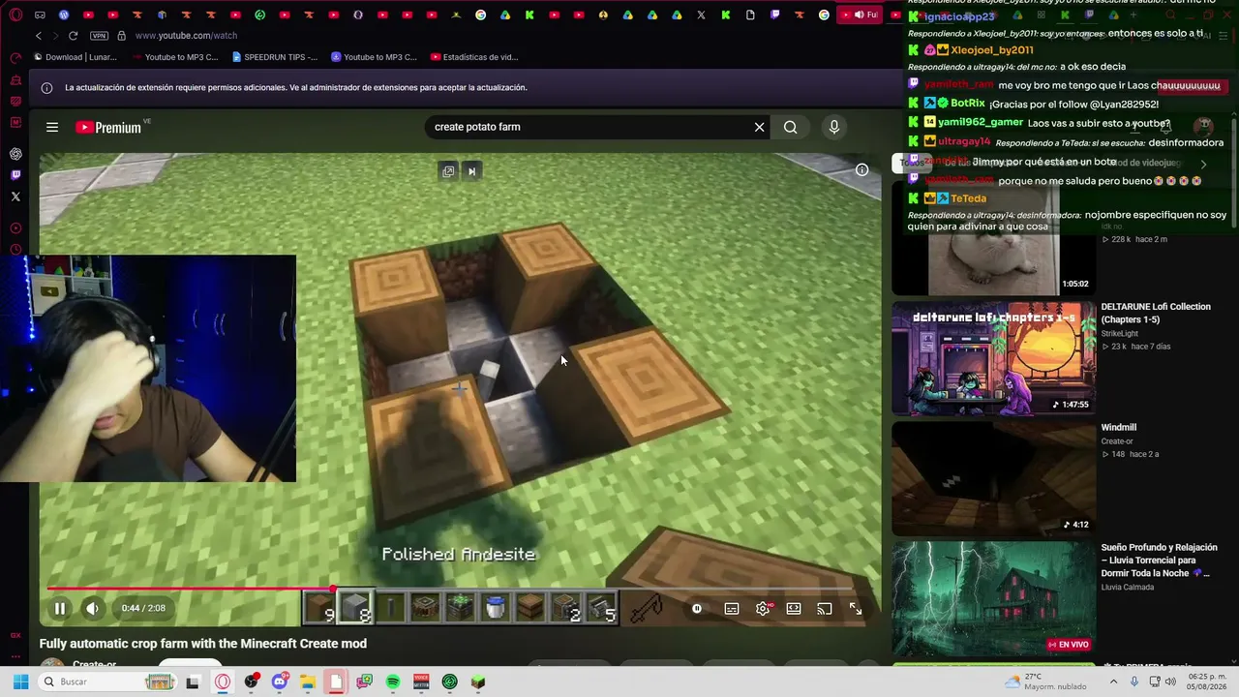This screenshot has height=697, width=1239.
Task: Switch to the Twitch browser tab
Action: pos(774,15)
